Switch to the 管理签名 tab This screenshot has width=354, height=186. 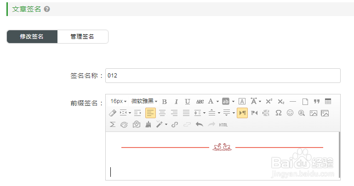click(82, 37)
